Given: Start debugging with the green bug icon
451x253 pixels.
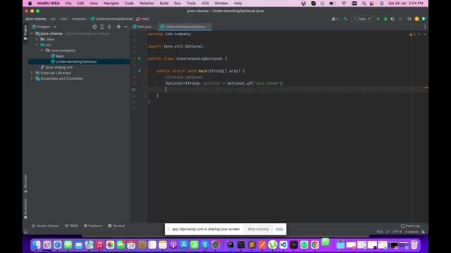Looking at the screenshot, I should tap(385, 19).
